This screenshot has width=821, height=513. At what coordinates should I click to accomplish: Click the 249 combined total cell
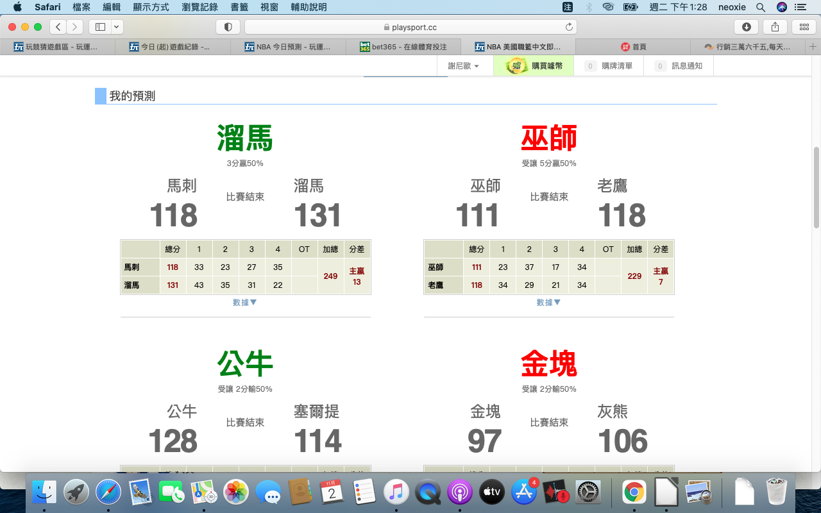pyautogui.click(x=330, y=276)
